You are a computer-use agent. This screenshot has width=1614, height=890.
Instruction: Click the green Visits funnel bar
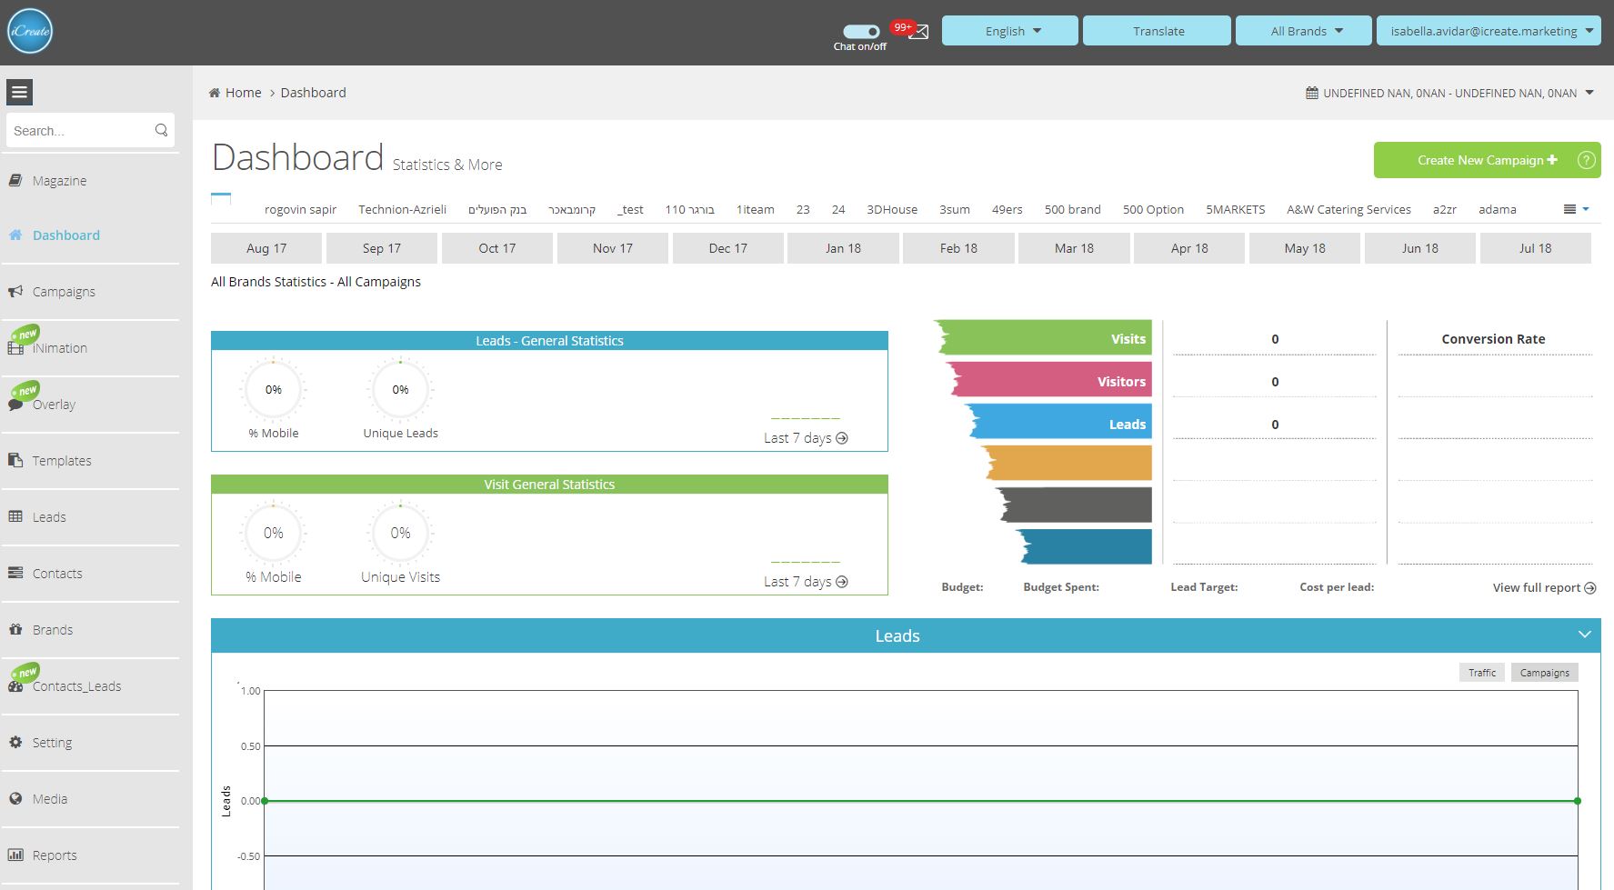tap(1043, 337)
